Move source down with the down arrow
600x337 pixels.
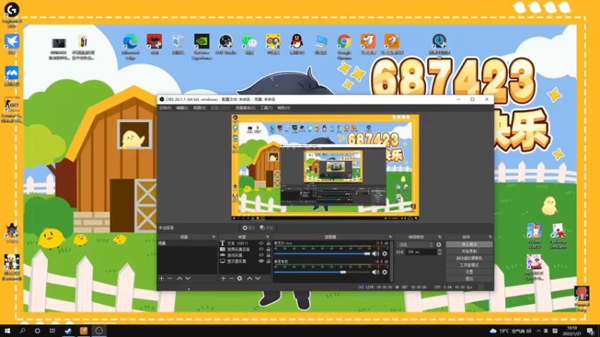tap(258, 279)
